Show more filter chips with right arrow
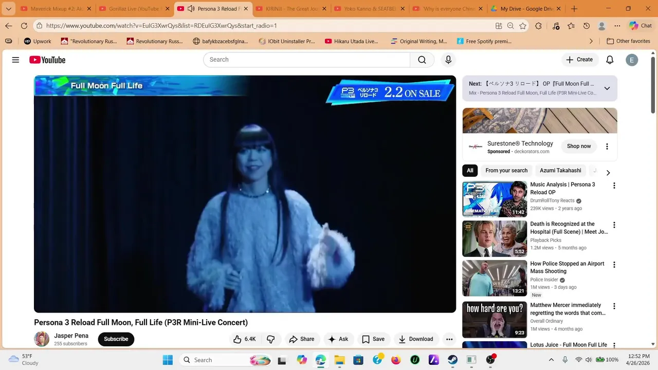The width and height of the screenshot is (658, 370). click(x=608, y=173)
